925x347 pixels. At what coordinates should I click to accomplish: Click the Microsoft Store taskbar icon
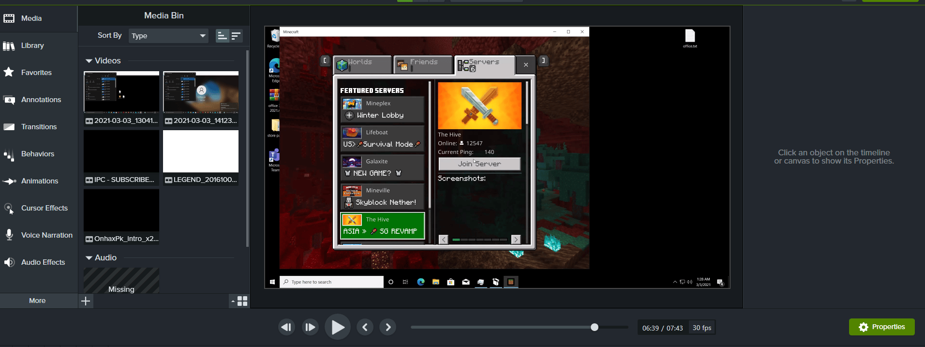451,282
